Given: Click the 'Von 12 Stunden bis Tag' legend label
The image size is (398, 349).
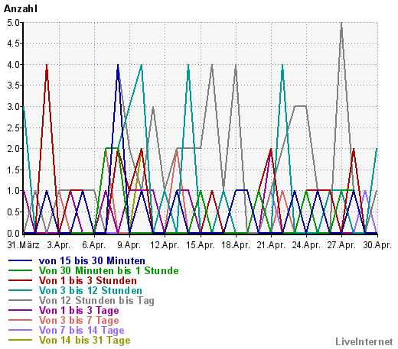Looking at the screenshot, I should click(x=96, y=300).
